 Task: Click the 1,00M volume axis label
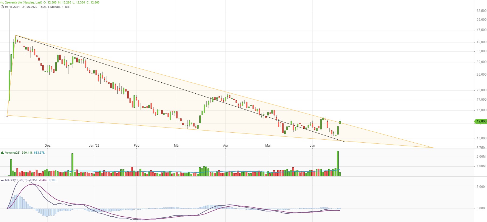pyautogui.click(x=481, y=166)
